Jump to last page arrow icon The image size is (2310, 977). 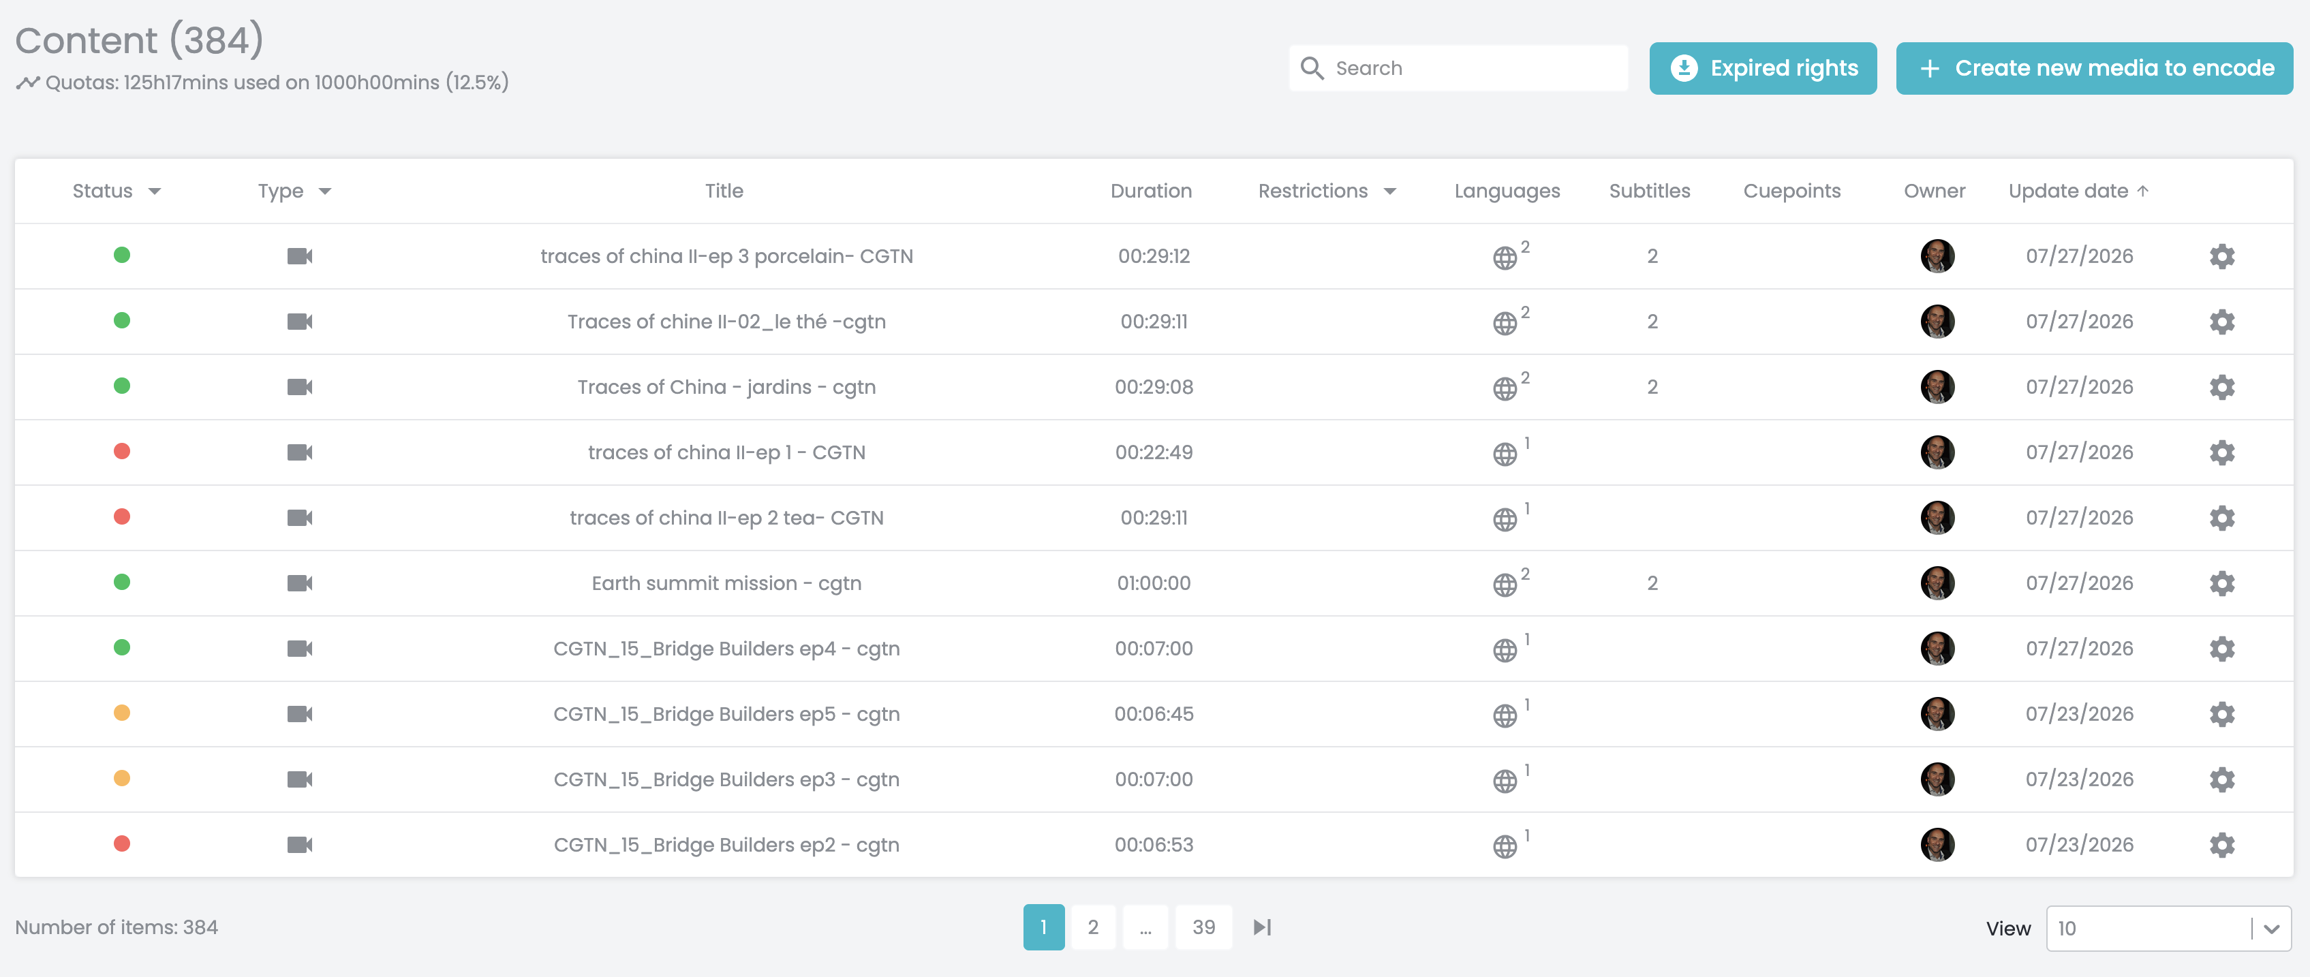pyautogui.click(x=1262, y=927)
